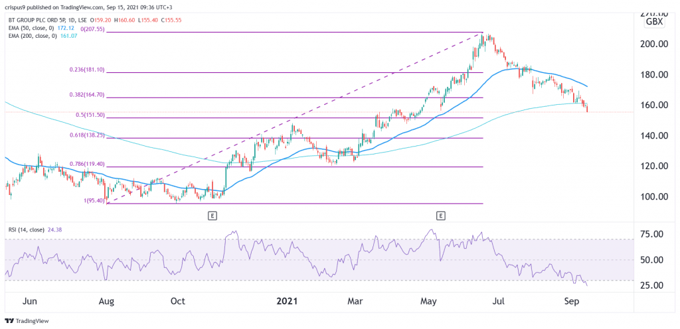The height and width of the screenshot is (329, 680).
Task: Click the 100.00 price axis label
Action: [654, 196]
